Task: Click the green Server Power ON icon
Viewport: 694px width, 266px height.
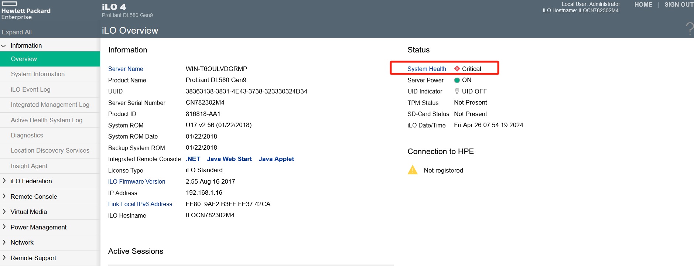Action: (457, 80)
